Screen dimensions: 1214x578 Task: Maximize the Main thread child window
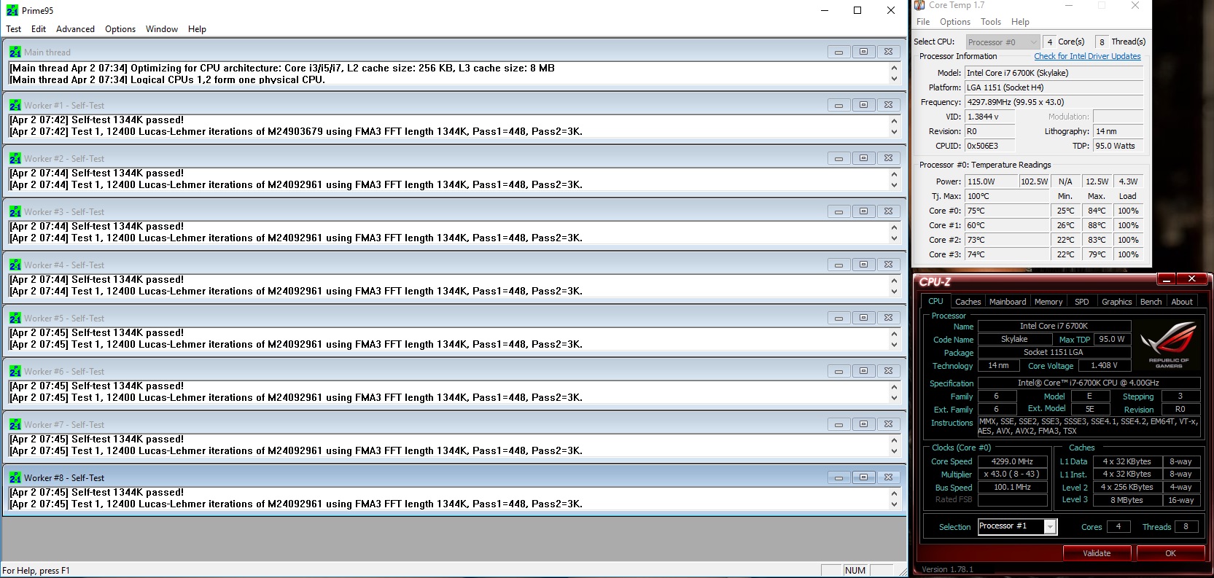(863, 52)
